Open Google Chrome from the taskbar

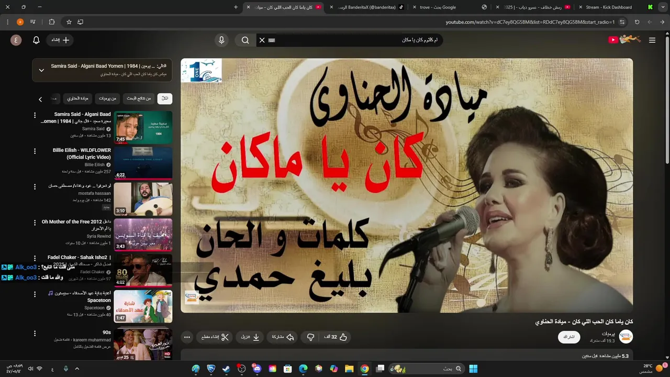[365, 369]
